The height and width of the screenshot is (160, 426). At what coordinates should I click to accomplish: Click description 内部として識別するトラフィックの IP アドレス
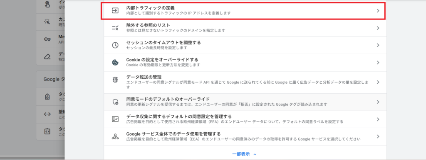178,13
